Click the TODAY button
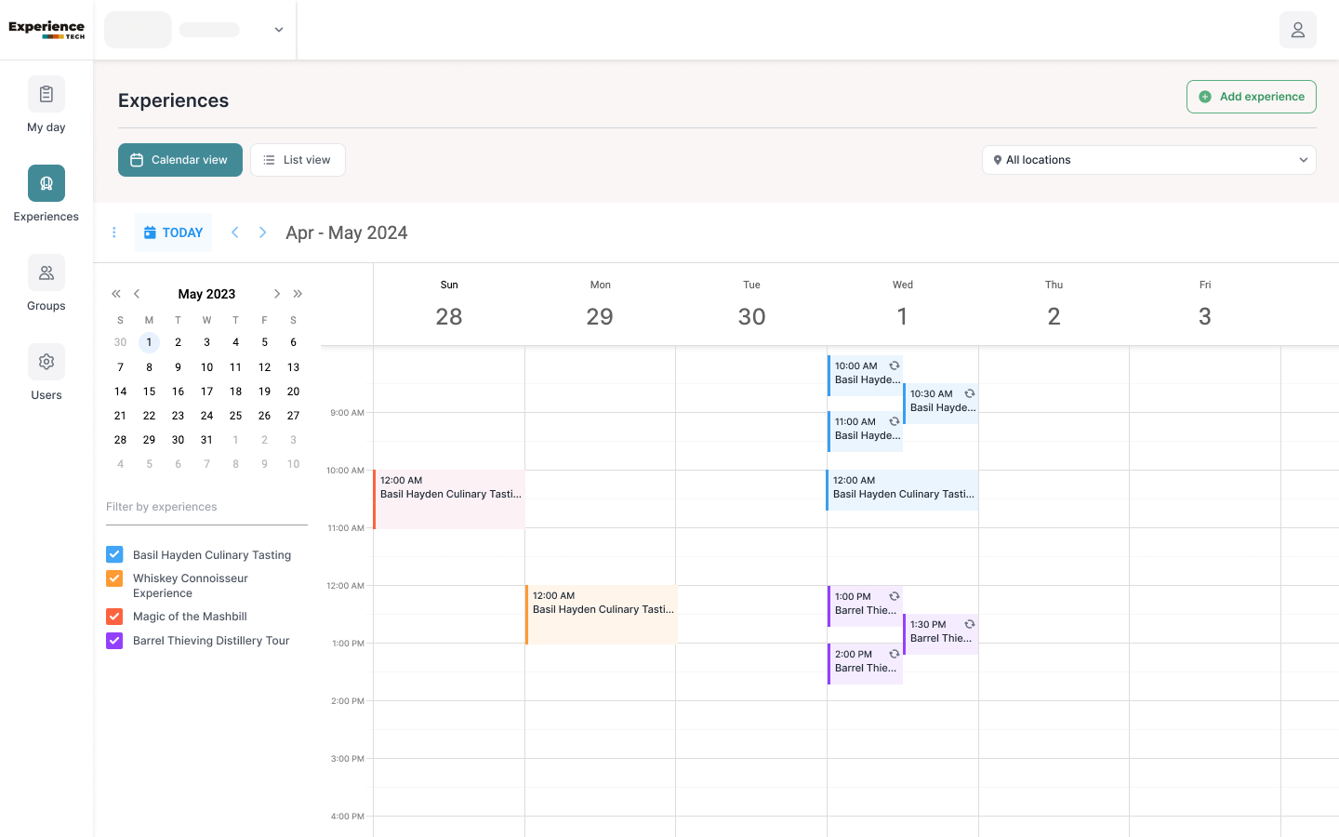The height and width of the screenshot is (837, 1339). (x=173, y=232)
